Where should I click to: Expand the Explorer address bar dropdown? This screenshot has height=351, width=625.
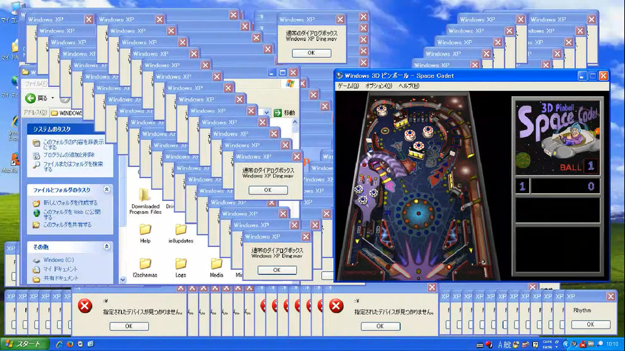point(266,113)
